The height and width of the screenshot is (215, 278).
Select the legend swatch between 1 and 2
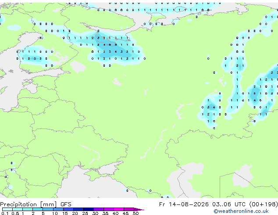(28, 209)
